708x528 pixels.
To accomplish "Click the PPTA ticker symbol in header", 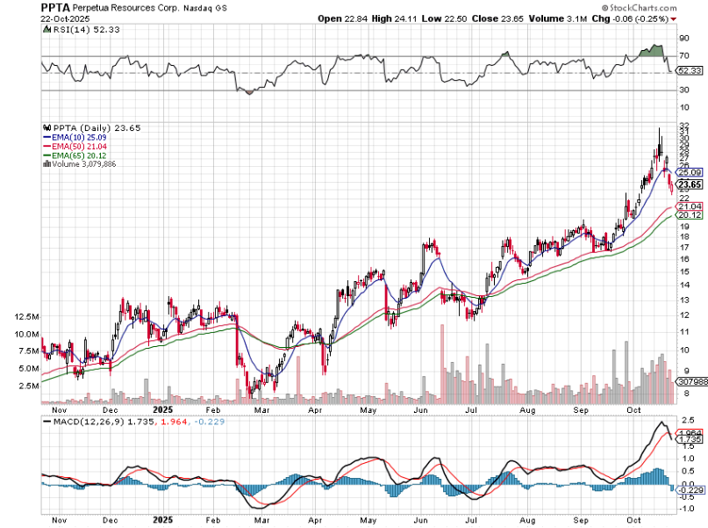I will click(x=55, y=8).
